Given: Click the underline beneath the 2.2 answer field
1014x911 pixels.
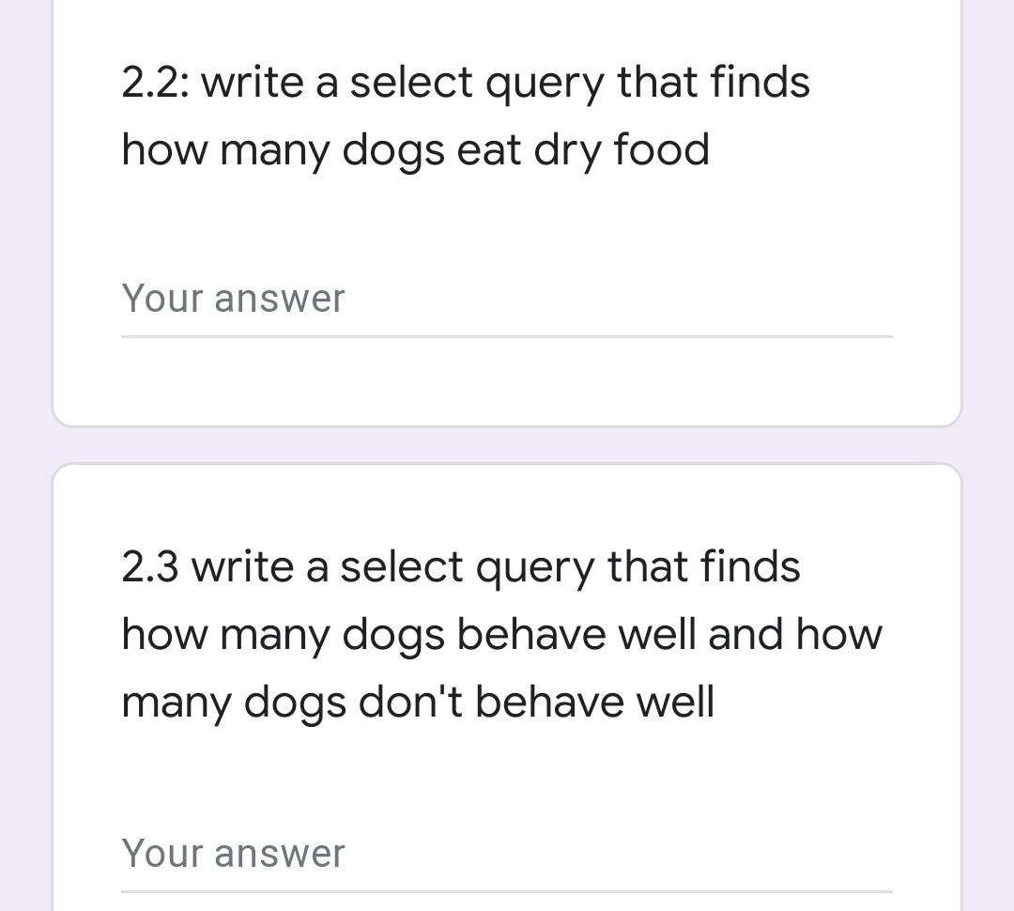Looking at the screenshot, I should [507, 335].
